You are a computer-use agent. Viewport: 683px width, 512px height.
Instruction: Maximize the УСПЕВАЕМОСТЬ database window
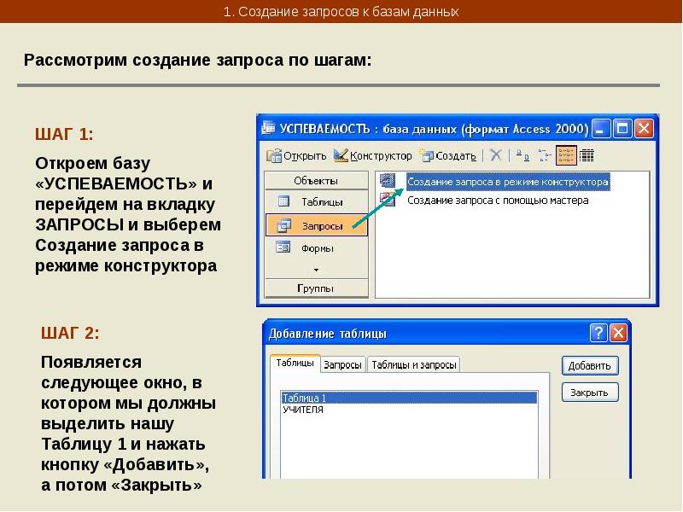click(x=622, y=129)
